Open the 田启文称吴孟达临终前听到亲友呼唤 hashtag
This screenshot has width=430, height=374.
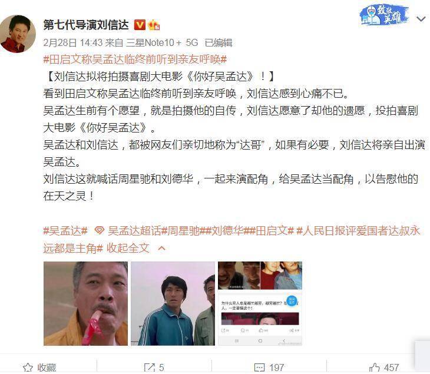click(135, 59)
